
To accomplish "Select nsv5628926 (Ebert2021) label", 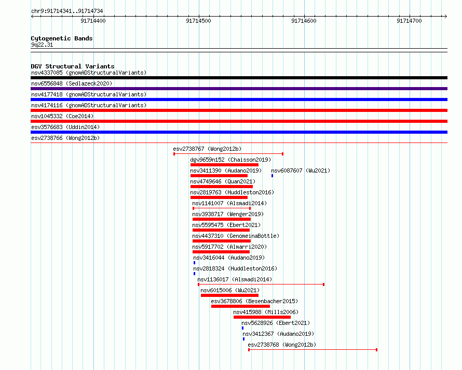I will point(276,323).
